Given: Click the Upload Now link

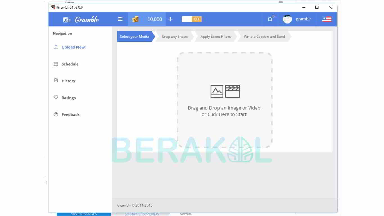Looking at the screenshot, I should (x=73, y=47).
